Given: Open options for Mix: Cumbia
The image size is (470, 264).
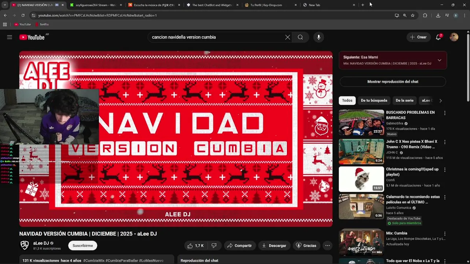Looking at the screenshot, I should (x=445, y=234).
